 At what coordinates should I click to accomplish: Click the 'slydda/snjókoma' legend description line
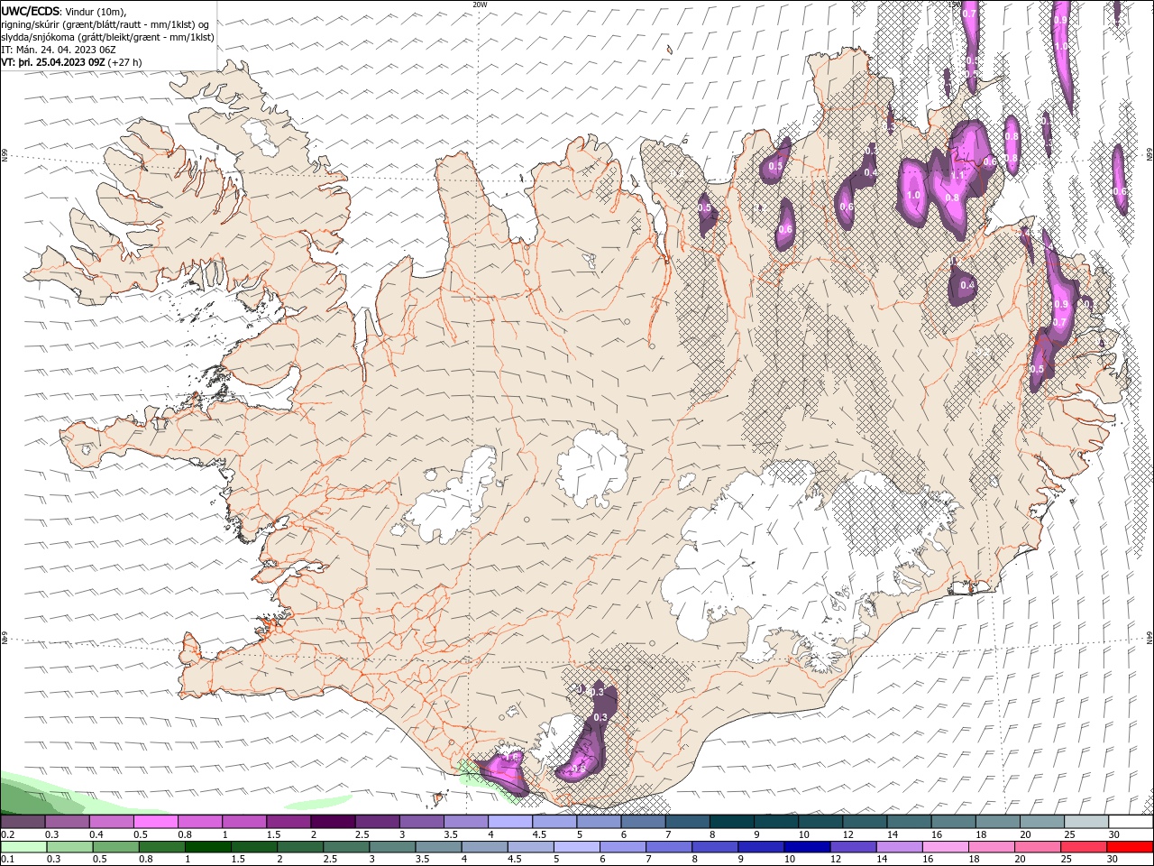point(107,37)
